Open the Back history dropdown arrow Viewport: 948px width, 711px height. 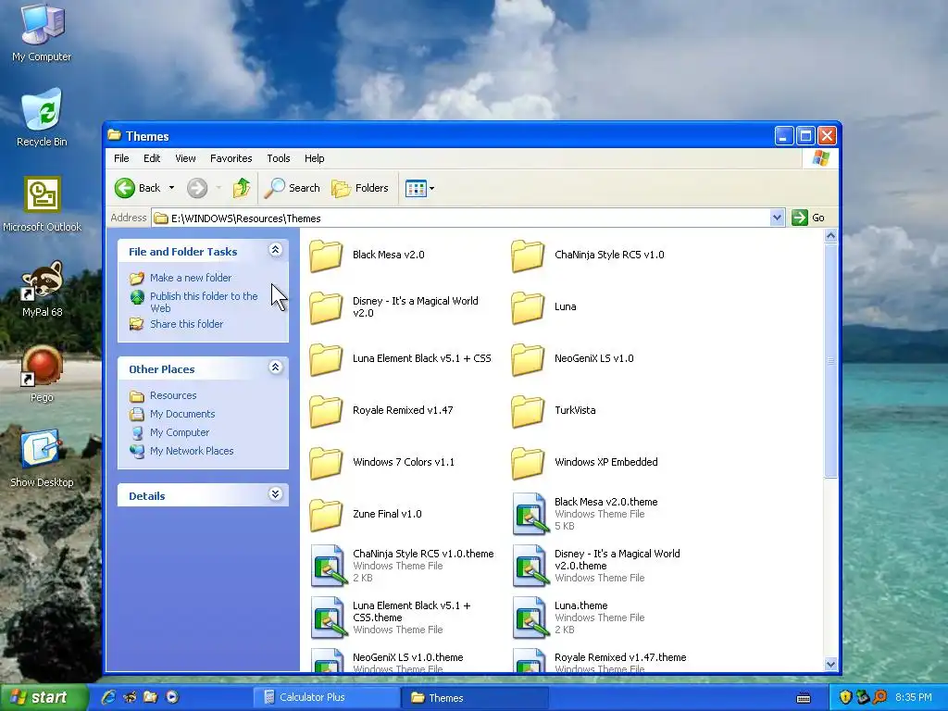171,188
